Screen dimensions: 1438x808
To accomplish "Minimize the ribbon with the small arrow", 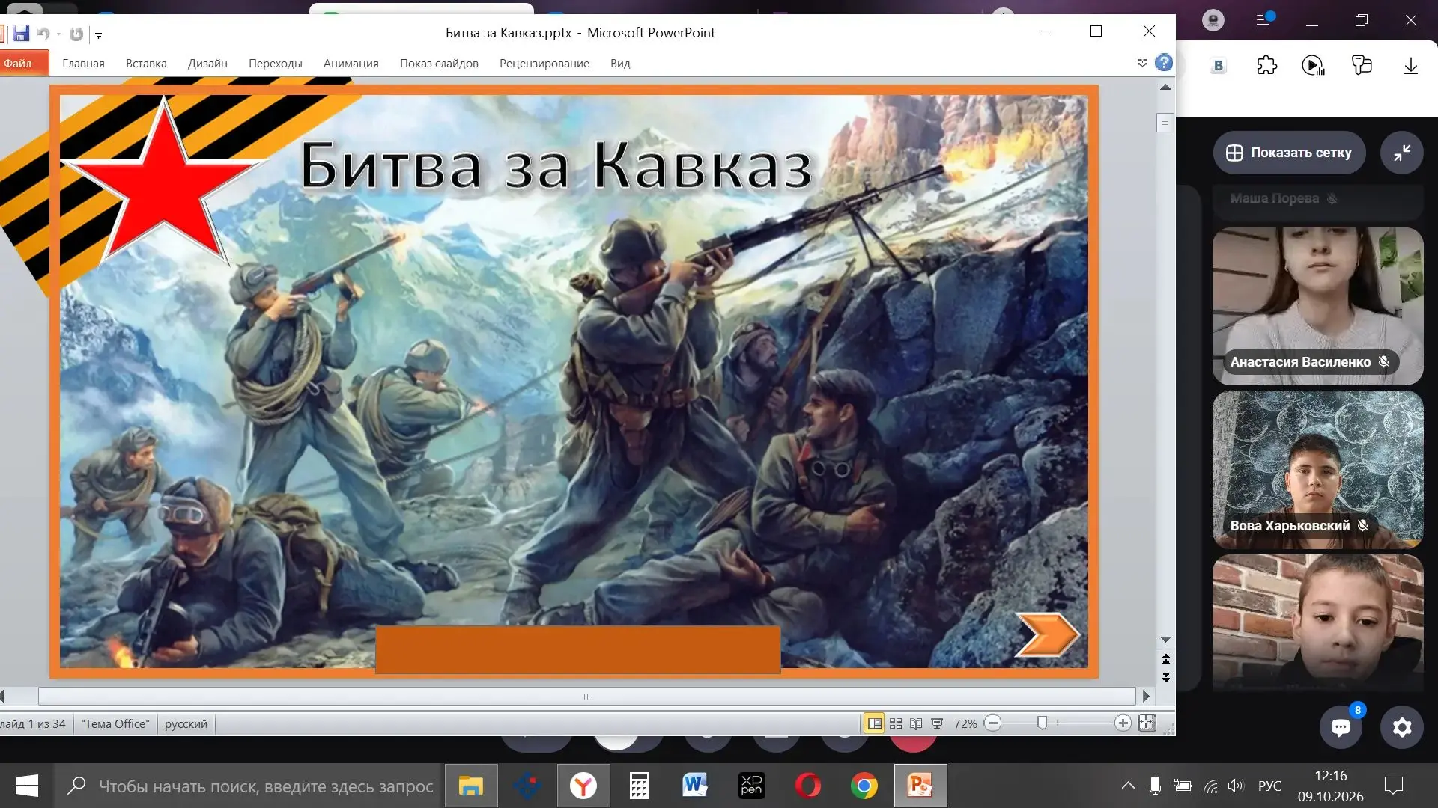I will [x=1142, y=64].
